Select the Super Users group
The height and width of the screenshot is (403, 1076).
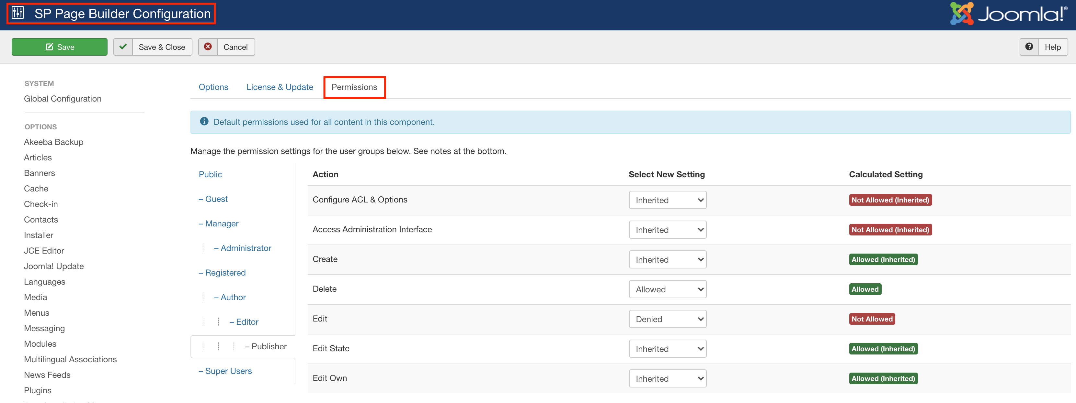[228, 371]
